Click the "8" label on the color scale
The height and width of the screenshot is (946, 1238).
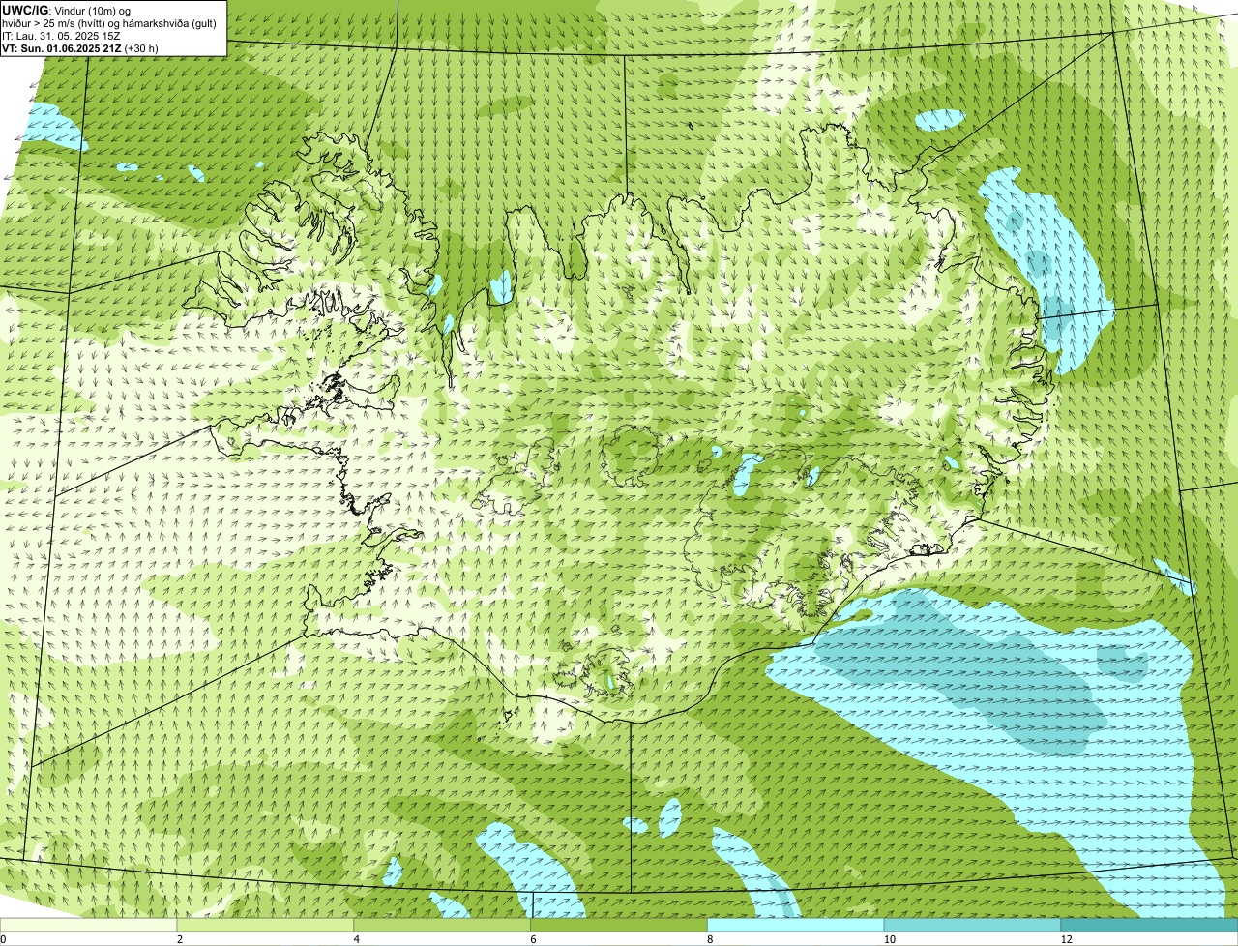tap(710, 939)
